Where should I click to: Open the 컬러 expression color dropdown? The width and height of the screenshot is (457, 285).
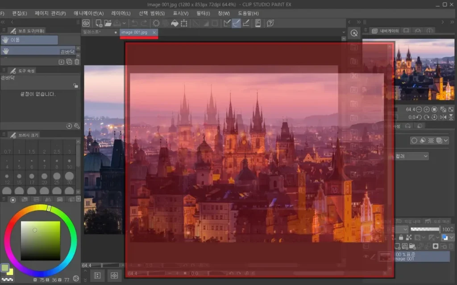[425, 156]
